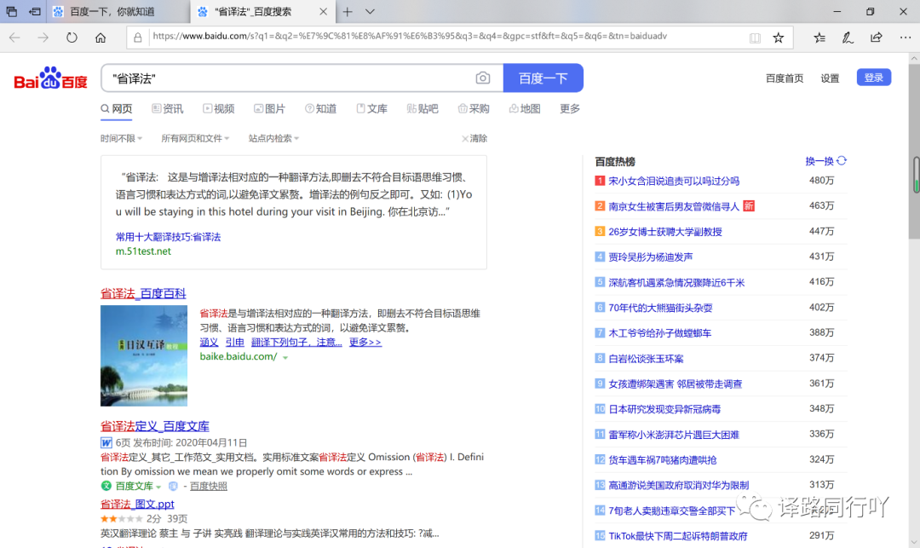
Task: Open the 更多>> sublink
Action: [365, 342]
